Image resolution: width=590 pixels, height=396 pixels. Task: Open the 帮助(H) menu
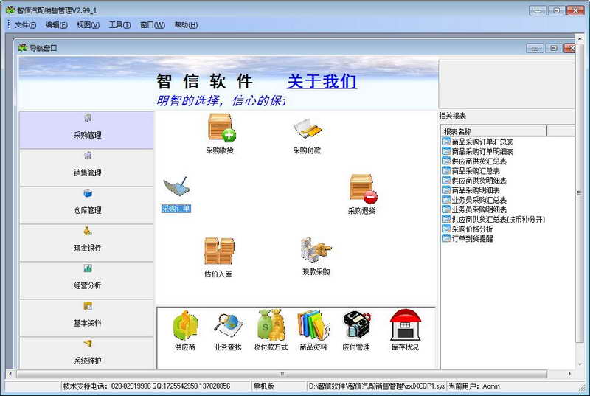(x=186, y=25)
